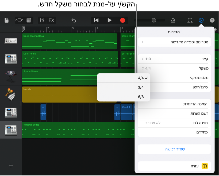Start recording with the red Record button
The image size is (219, 176).
pyautogui.click(x=122, y=20)
